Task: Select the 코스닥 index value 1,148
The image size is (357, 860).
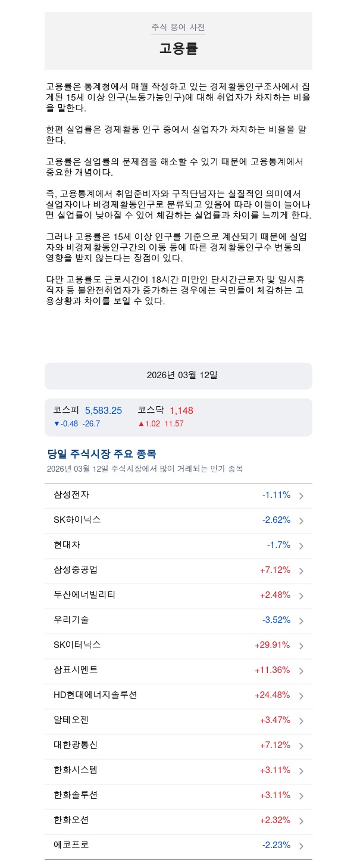Action: point(181,410)
